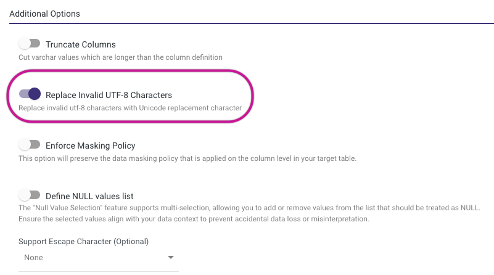Click the Additional Options section heading
The width and height of the screenshot is (494, 275).
(x=45, y=13)
